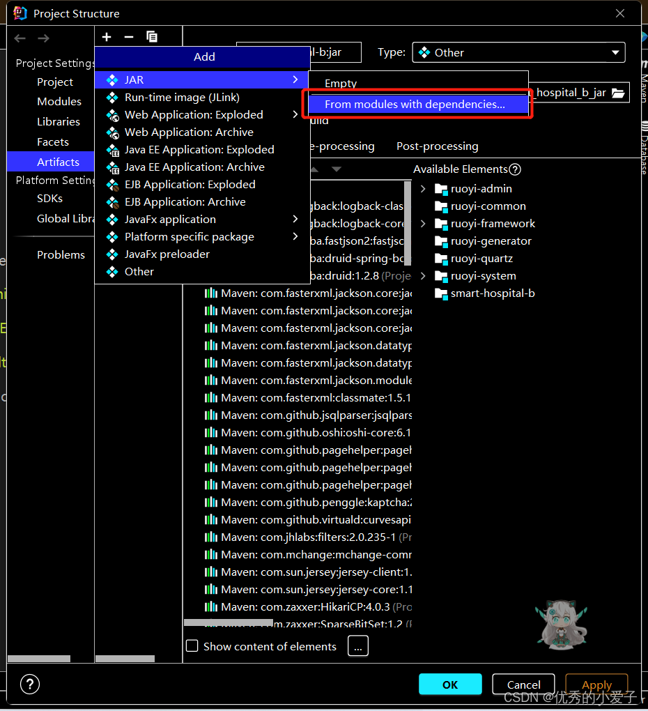Screen dimensions: 648x711
Task: Select Maven: com.github.penggle:kaptcha row
Action: pos(308,503)
